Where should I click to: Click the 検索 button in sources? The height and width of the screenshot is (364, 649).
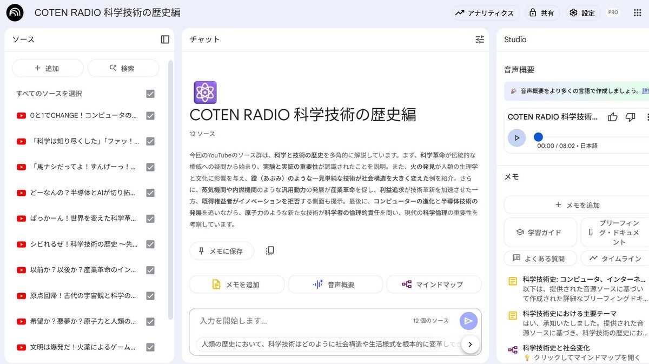click(x=123, y=68)
